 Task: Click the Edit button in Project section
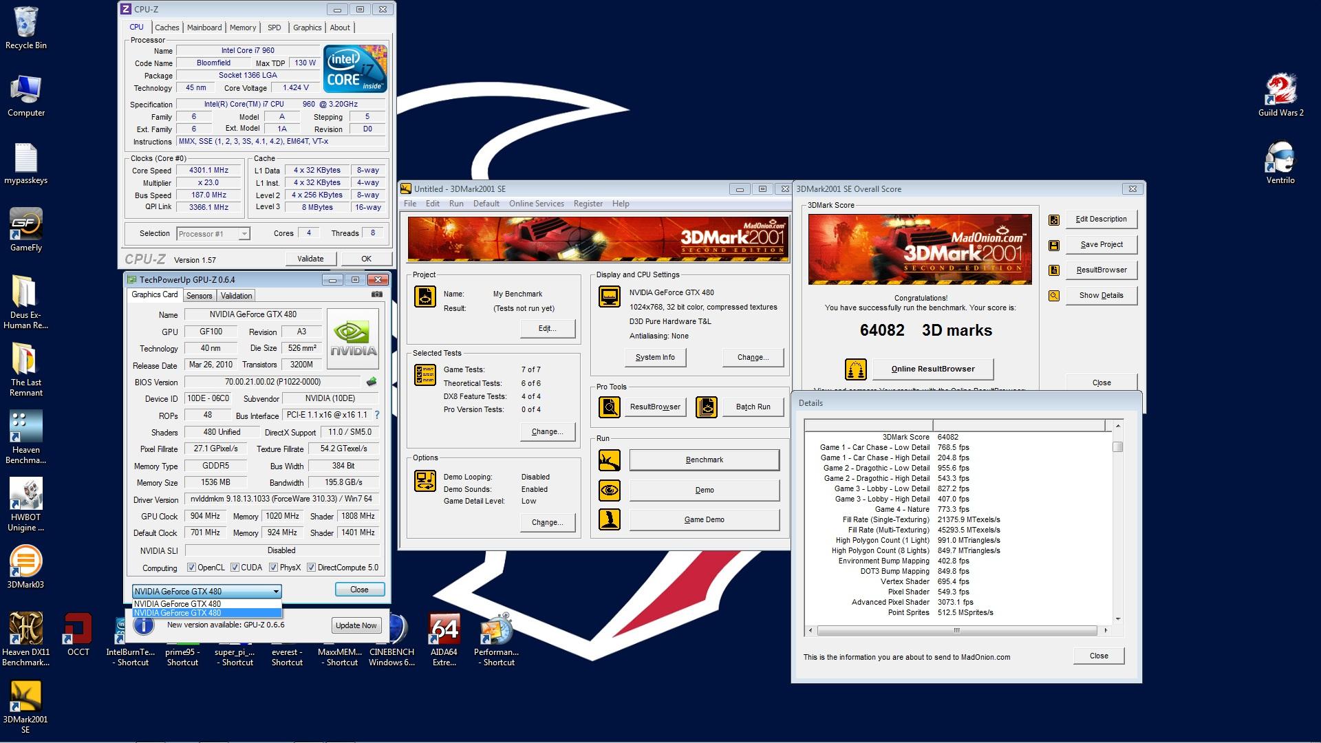(x=548, y=328)
